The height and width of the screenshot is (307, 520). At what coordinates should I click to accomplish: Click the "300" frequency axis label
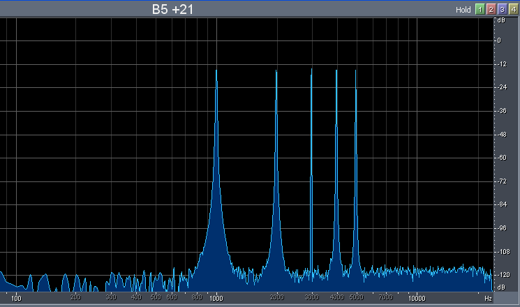pyautogui.click(x=111, y=297)
